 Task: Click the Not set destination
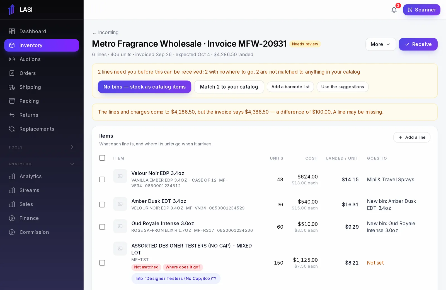[x=375, y=263]
